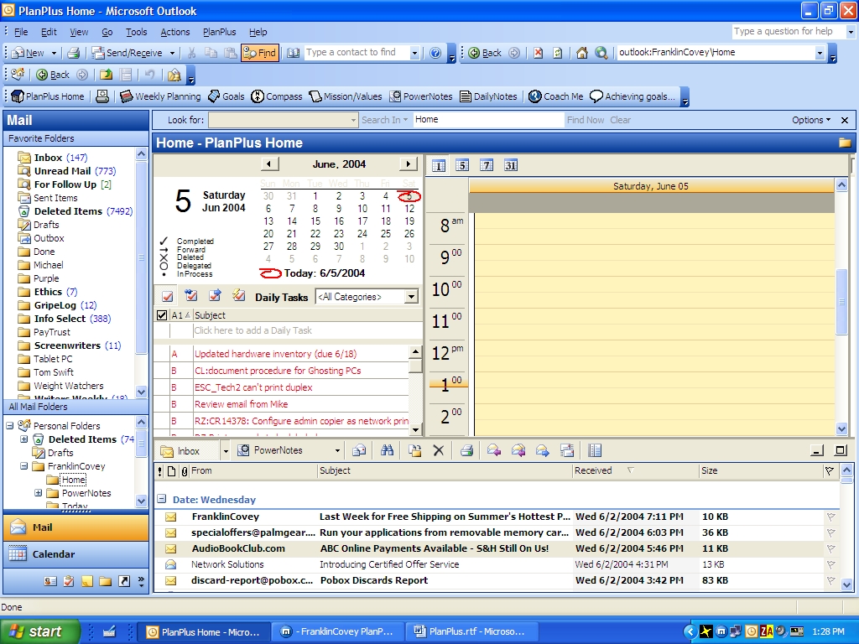Open the Compass tool in PlanPlus toolbar

(277, 96)
